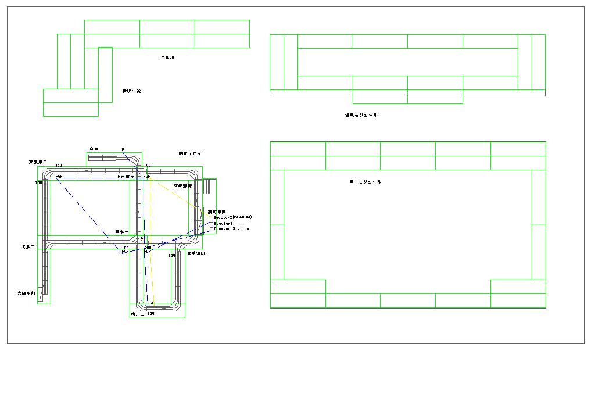Click the 霞町車庫 label
Viewport: 595px width, 412px height.
217,212
